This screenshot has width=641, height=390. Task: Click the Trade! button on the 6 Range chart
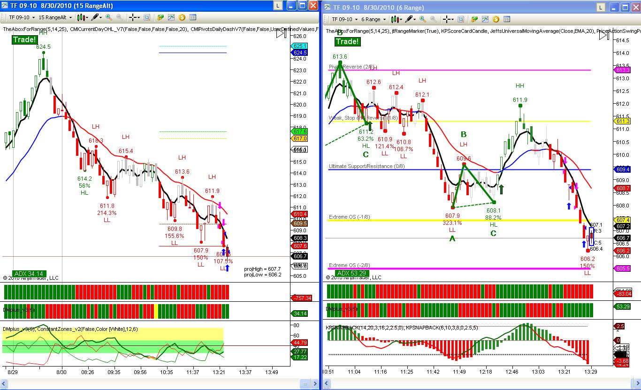[348, 42]
